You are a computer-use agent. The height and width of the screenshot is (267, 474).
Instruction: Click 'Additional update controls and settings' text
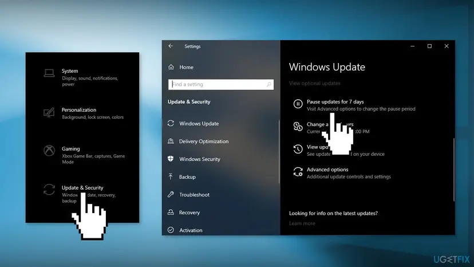[349, 177]
